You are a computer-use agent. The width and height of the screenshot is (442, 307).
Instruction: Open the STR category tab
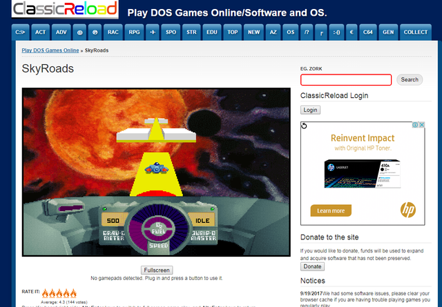(191, 32)
